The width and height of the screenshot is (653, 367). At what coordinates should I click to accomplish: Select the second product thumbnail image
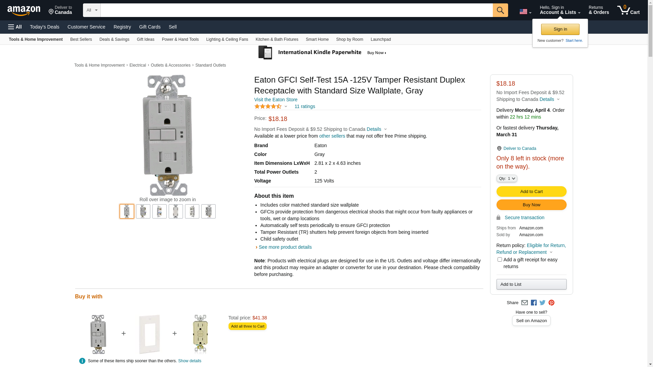[143, 211]
